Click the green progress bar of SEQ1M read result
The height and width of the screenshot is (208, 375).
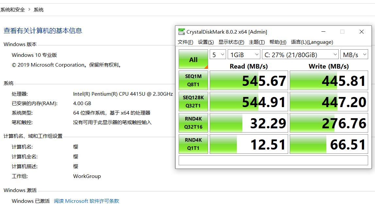(229, 80)
